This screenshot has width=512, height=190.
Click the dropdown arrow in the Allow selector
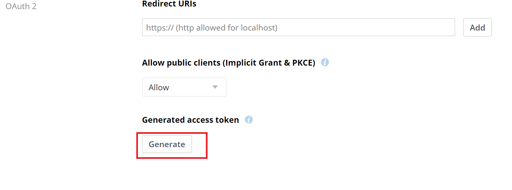215,87
